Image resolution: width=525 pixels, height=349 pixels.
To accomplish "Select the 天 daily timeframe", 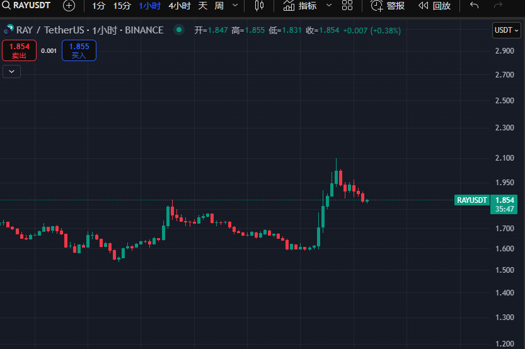I will (202, 6).
